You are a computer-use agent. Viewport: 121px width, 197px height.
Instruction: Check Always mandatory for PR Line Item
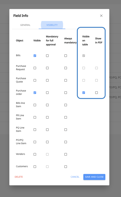tap(66, 117)
